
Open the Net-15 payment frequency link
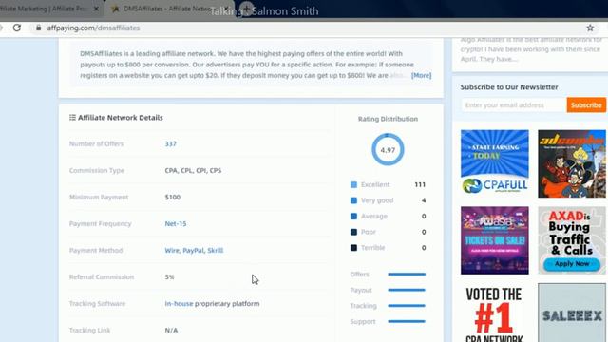tap(176, 224)
